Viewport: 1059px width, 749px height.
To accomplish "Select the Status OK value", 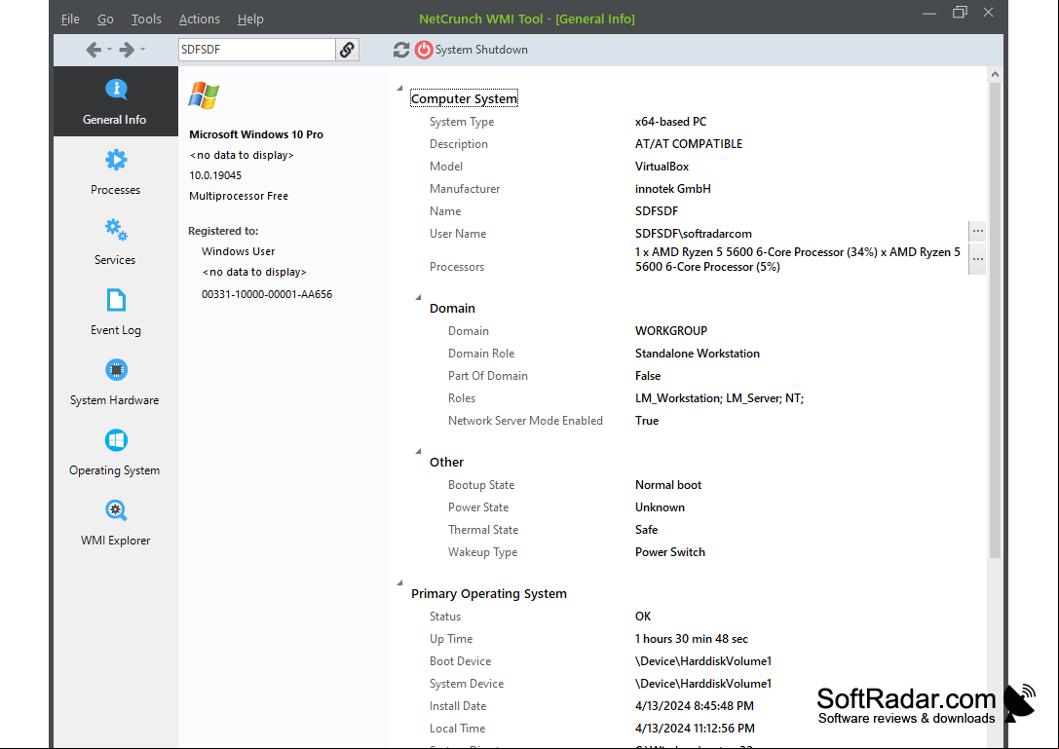I will click(643, 616).
